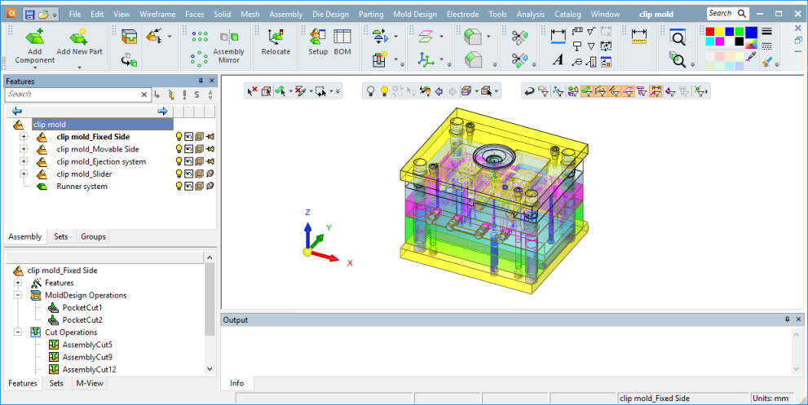Open the Wireframe menu

(157, 15)
